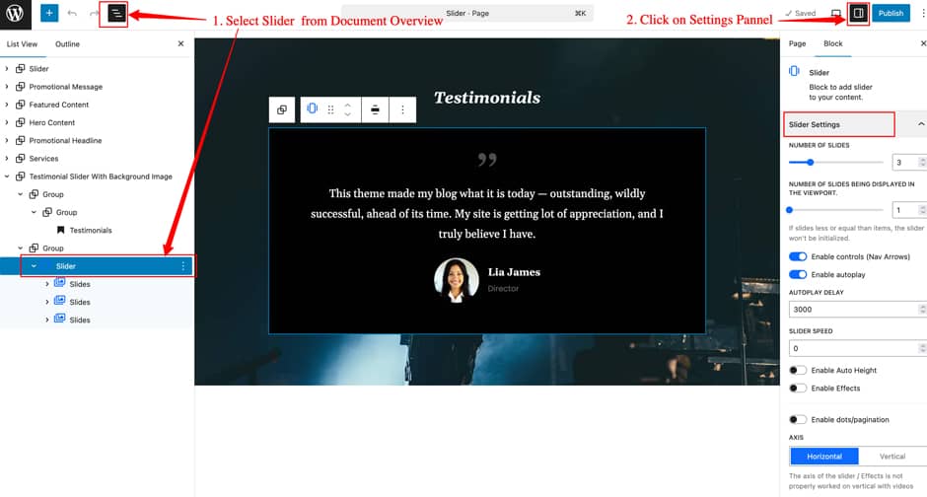Collapse Testimonial Slider With Background Image item
Screen dimensions: 927x497
point(8,177)
